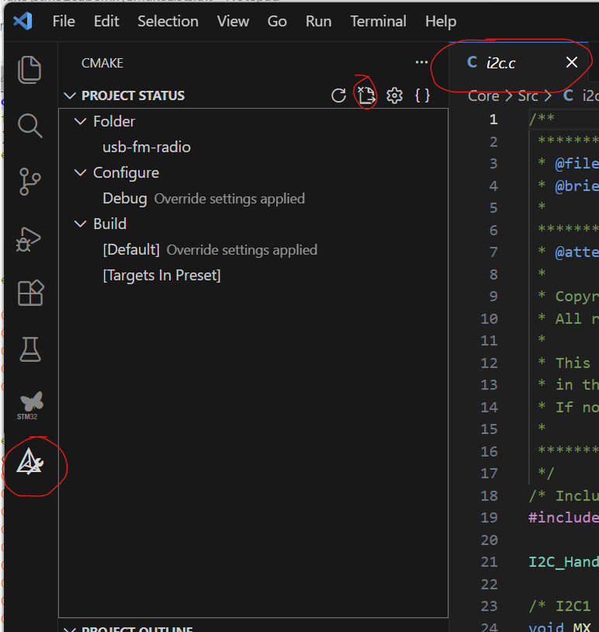The image size is (599, 632).
Task: Open the Explorer view in activity bar
Action: 29,70
